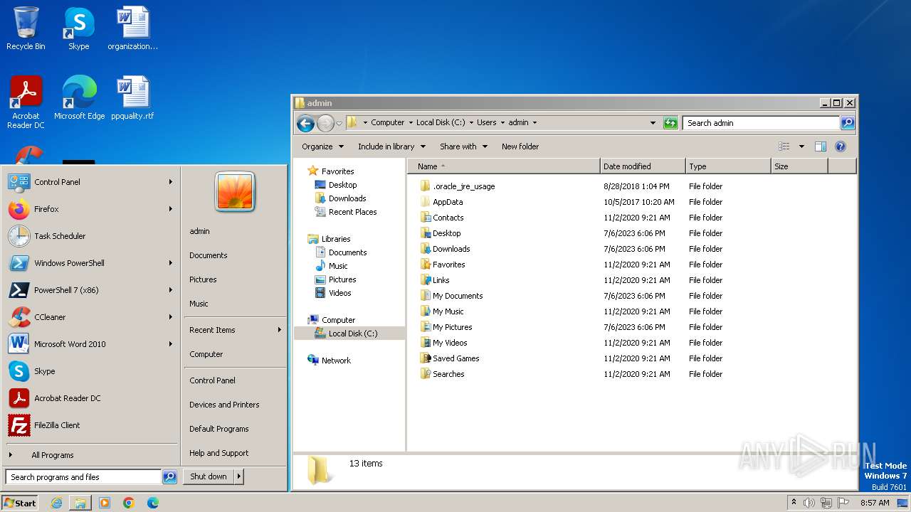Click user account picture in Start menu
The image size is (911, 512).
(235, 191)
